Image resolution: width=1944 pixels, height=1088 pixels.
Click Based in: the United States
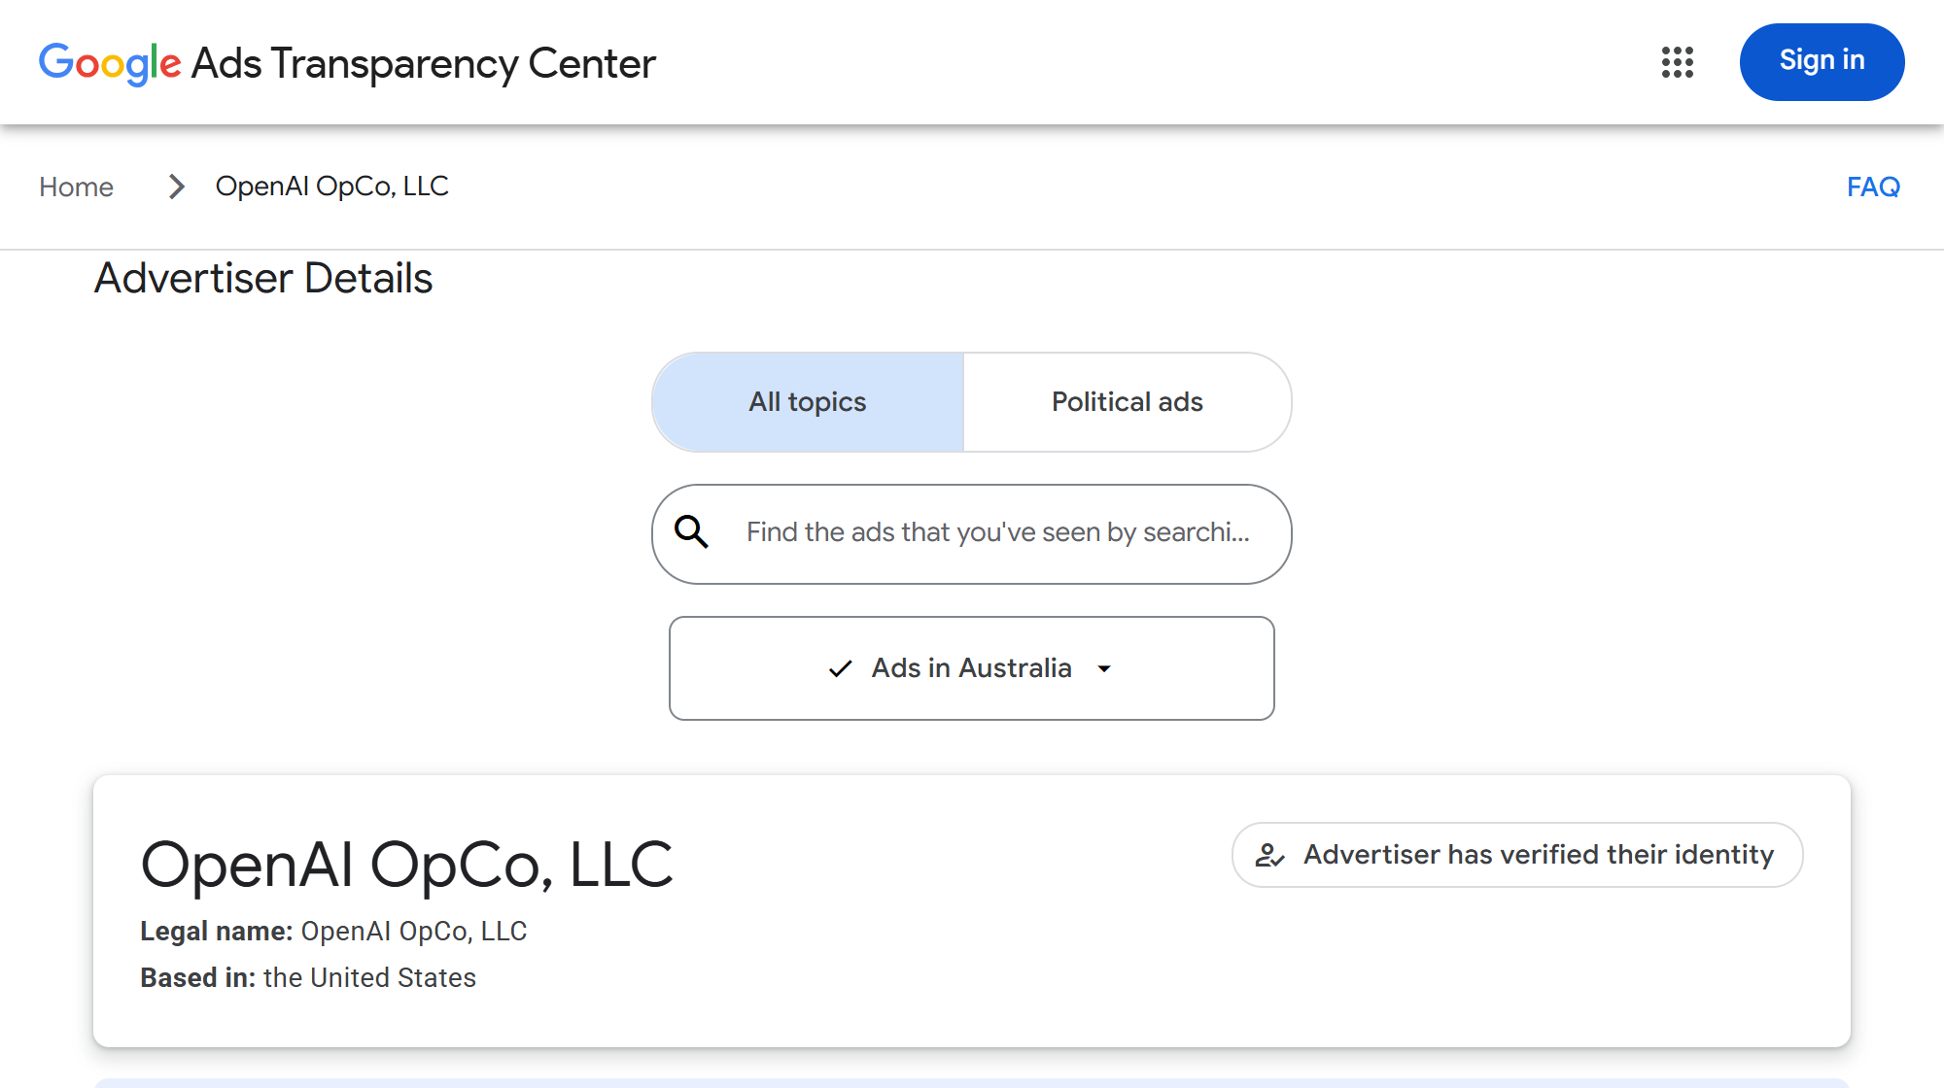(x=308, y=978)
